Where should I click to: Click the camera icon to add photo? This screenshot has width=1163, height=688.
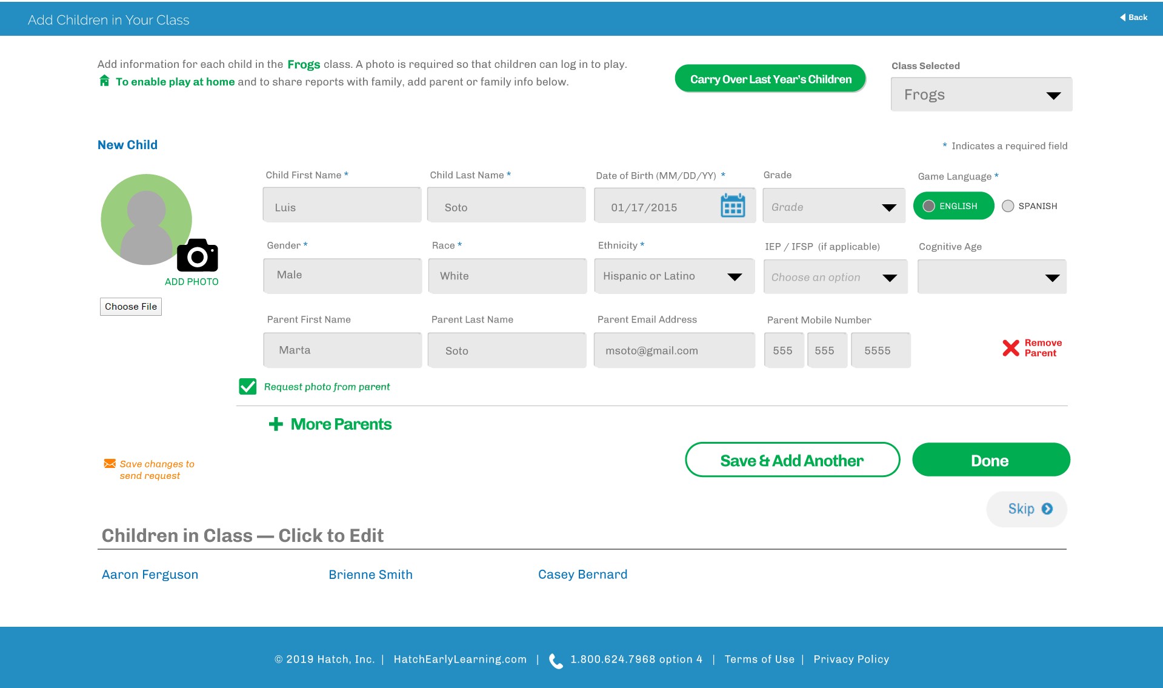[x=197, y=256]
